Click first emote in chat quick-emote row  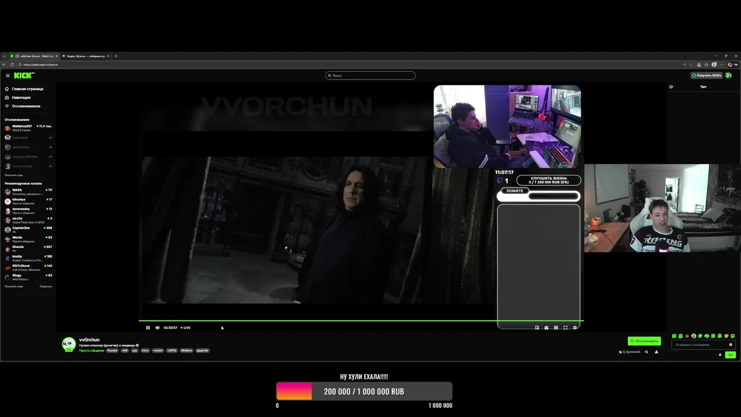[x=674, y=336]
